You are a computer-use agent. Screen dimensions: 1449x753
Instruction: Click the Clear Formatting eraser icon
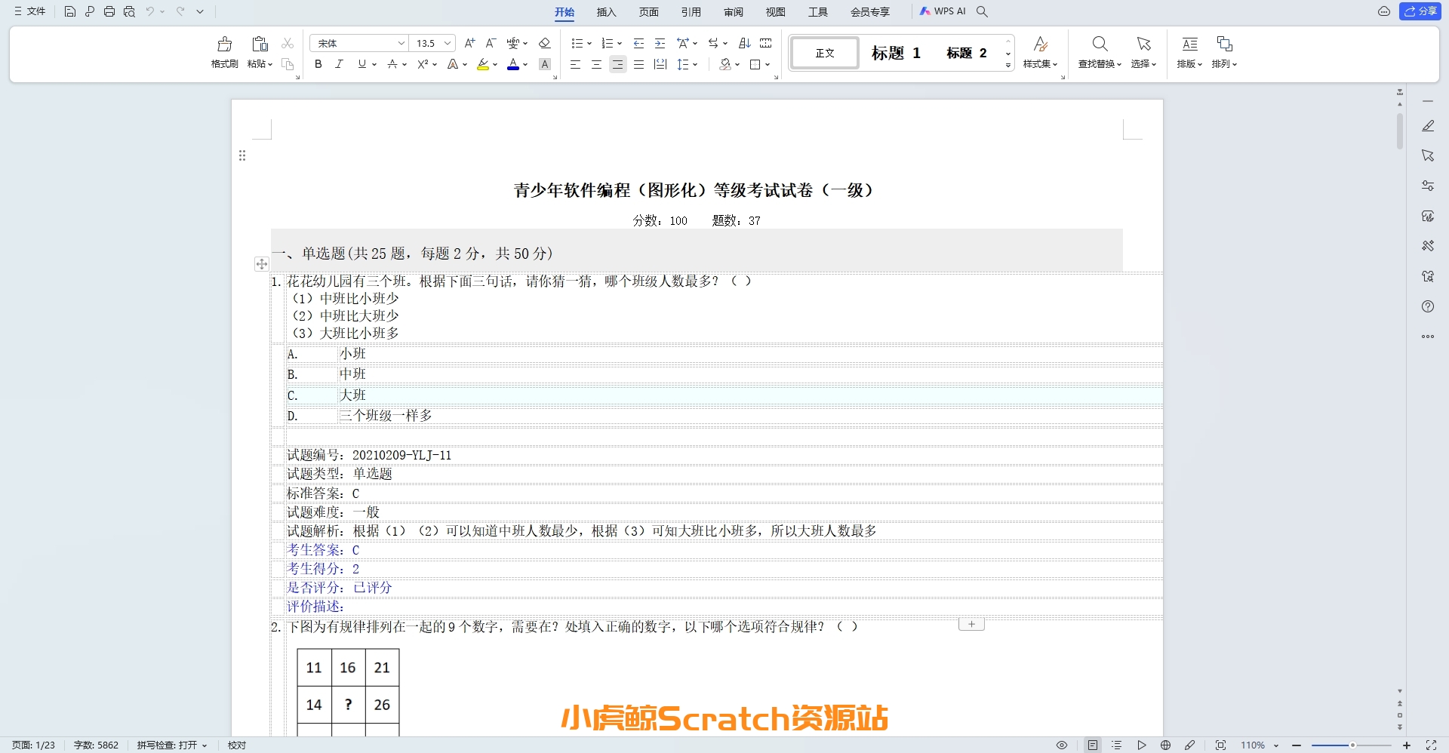(544, 43)
